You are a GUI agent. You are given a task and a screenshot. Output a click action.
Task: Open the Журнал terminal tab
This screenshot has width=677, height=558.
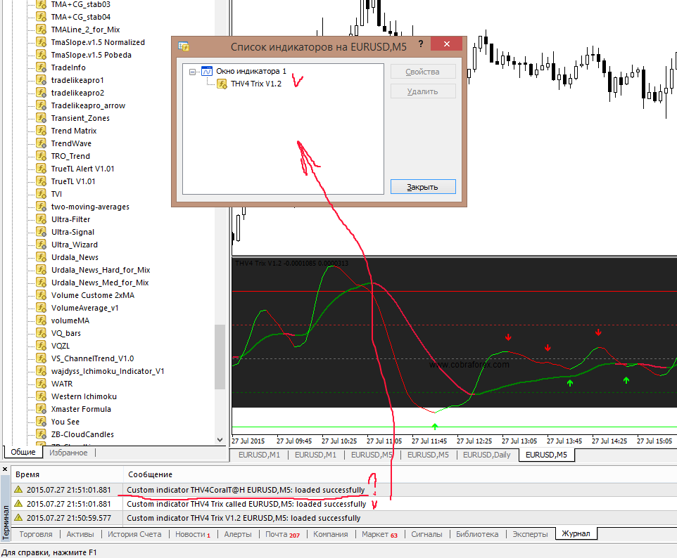[x=576, y=533]
